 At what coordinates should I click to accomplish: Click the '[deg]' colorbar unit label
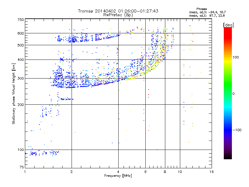pos(228,25)
